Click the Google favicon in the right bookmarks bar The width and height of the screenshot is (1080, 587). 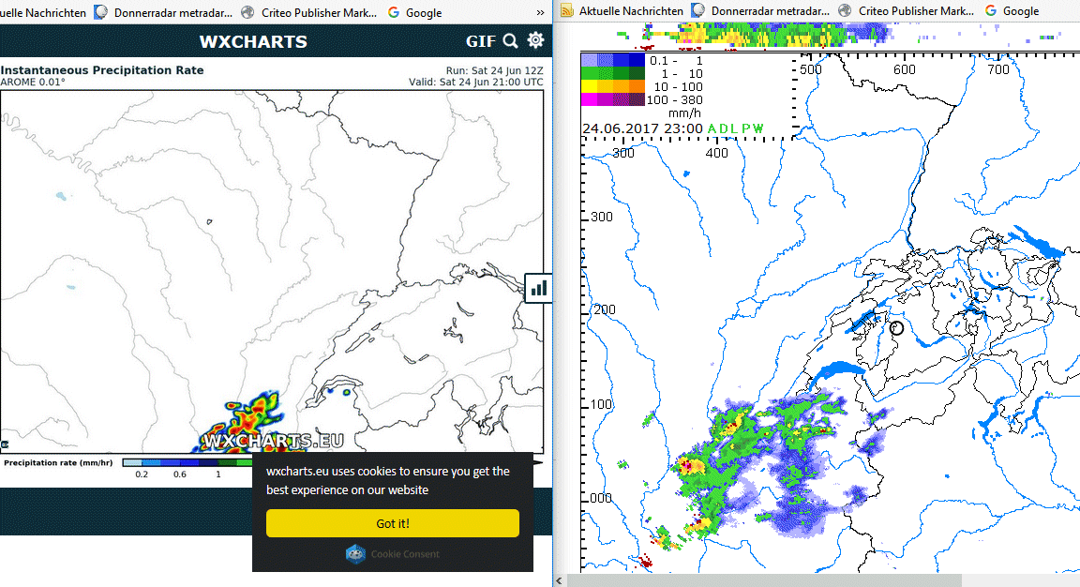coord(989,11)
